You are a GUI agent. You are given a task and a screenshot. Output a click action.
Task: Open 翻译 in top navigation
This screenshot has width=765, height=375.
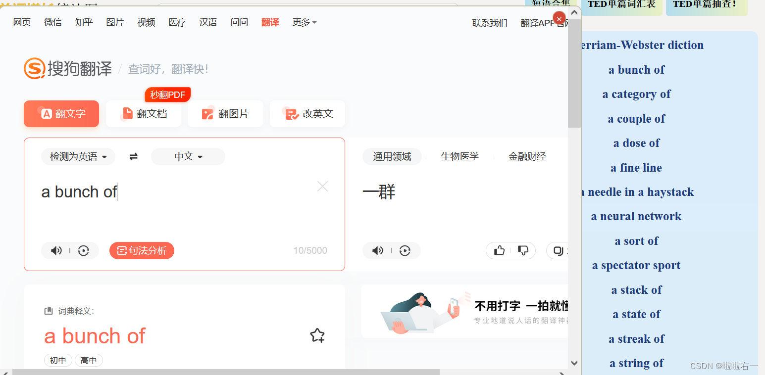tap(270, 22)
